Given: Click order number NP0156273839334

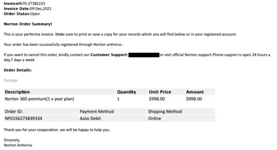Looking at the screenshot, I should pyautogui.click(x=24, y=118).
